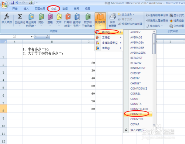
Task: Expand the Name Box dropdown arrow
Action: [x=31, y=37]
